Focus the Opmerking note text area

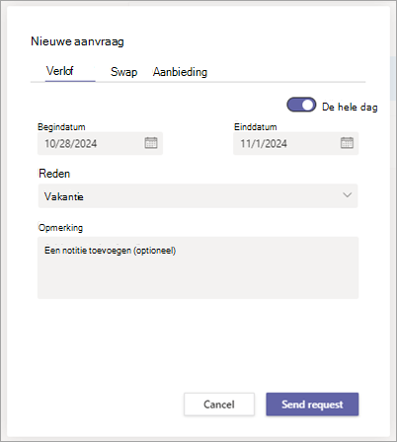(198, 267)
